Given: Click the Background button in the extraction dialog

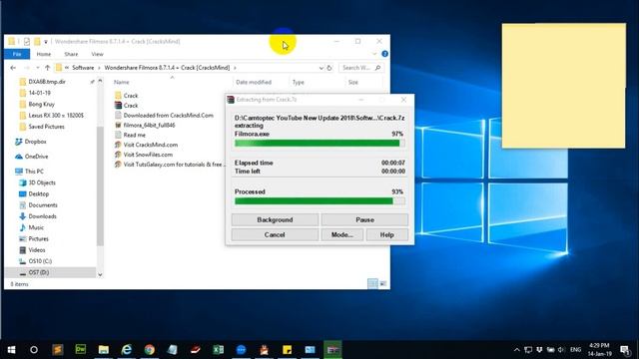Looking at the screenshot, I should [276, 219].
